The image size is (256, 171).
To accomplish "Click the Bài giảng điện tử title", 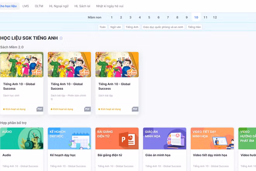I will pyautogui.click(x=110, y=155).
